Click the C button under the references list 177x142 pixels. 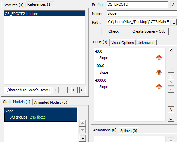pos(82,90)
